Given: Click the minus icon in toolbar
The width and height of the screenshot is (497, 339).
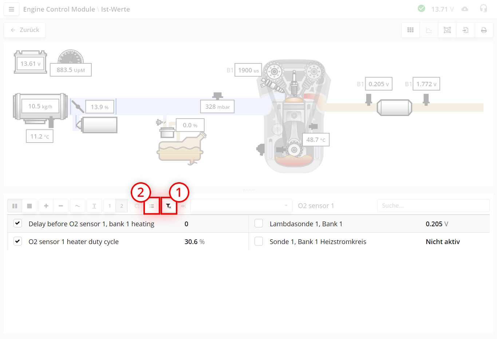Looking at the screenshot, I should pos(61,206).
